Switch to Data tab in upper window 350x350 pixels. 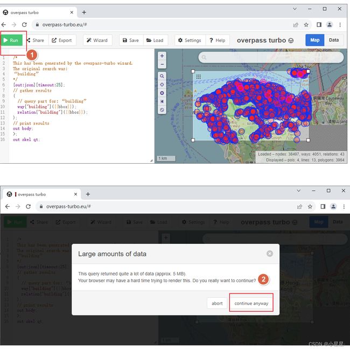tap(334, 40)
